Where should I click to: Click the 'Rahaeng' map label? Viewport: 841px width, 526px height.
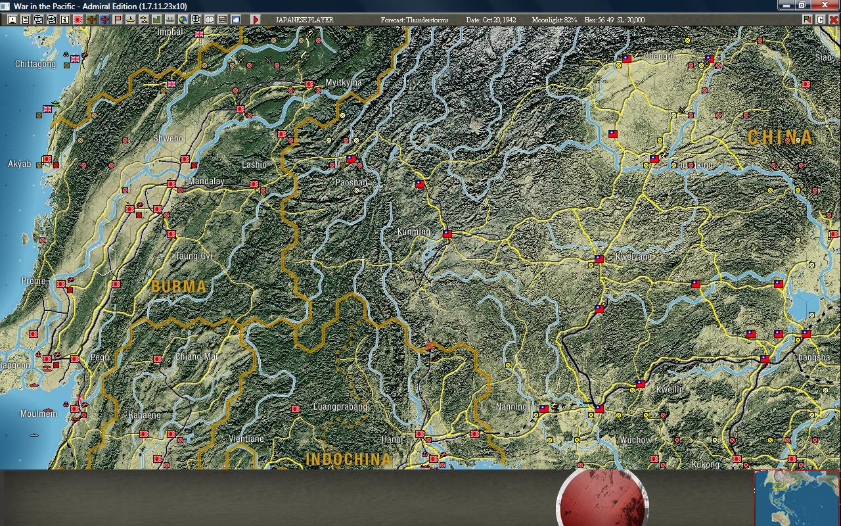click(145, 416)
